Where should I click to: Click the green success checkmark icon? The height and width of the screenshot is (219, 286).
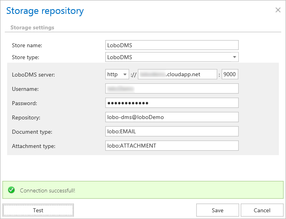coord(12,190)
